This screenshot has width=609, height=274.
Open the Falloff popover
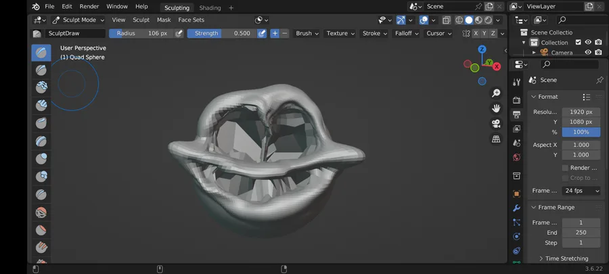[406, 33]
